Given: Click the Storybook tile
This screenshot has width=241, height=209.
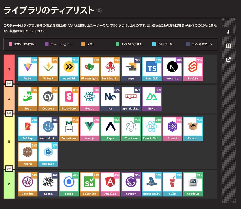Looking at the screenshot, I should click(x=69, y=99).
